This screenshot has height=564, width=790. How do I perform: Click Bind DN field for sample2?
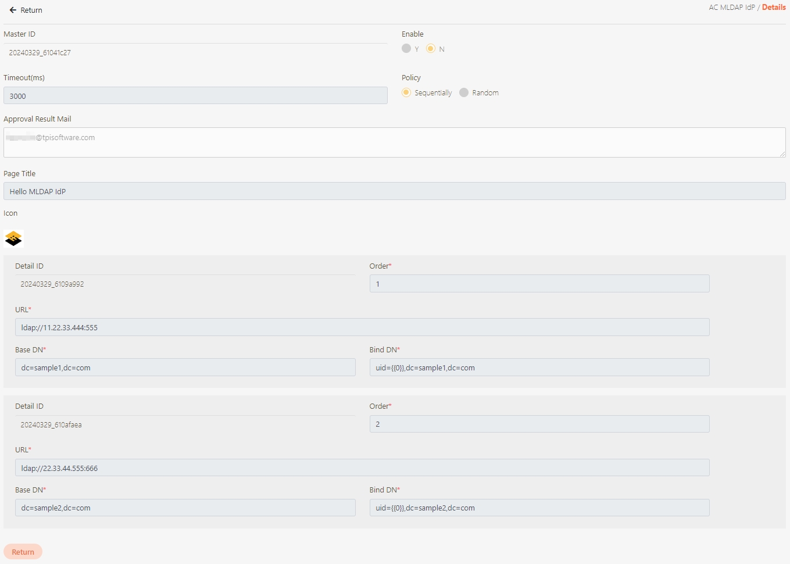tap(539, 508)
